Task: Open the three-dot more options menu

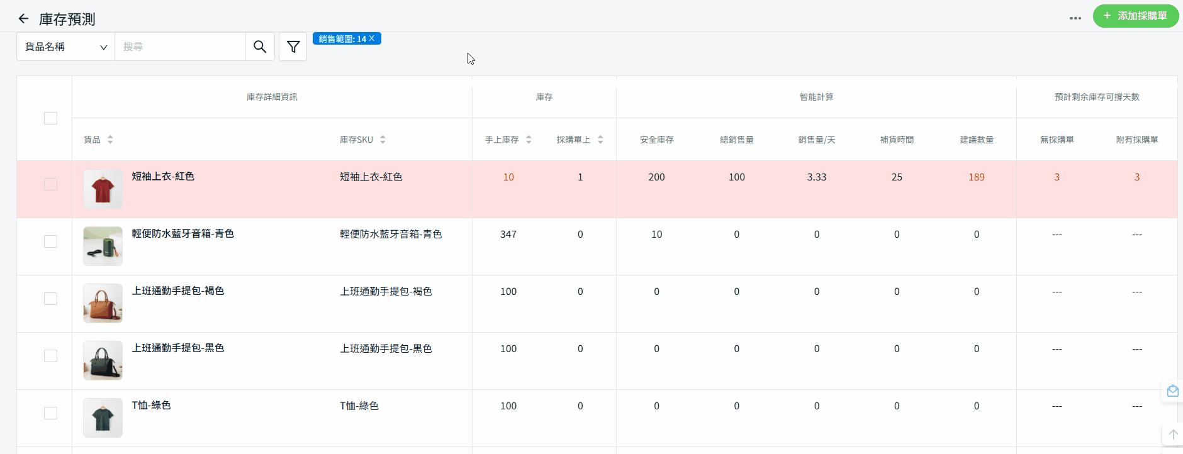Action: click(x=1075, y=18)
